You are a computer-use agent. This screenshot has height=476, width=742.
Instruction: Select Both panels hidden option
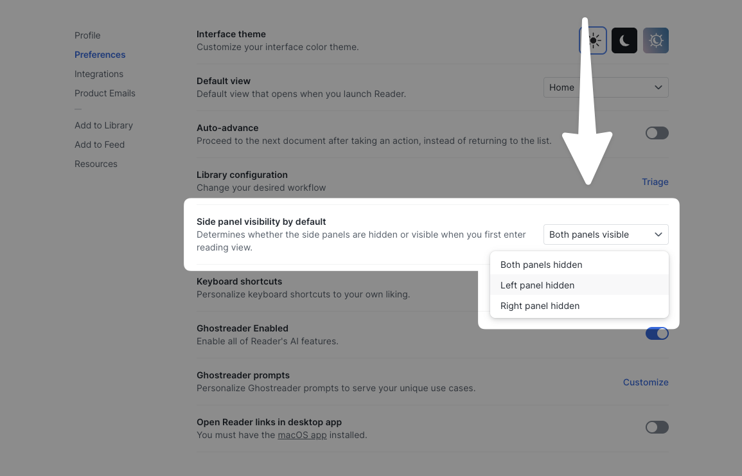pyautogui.click(x=542, y=265)
